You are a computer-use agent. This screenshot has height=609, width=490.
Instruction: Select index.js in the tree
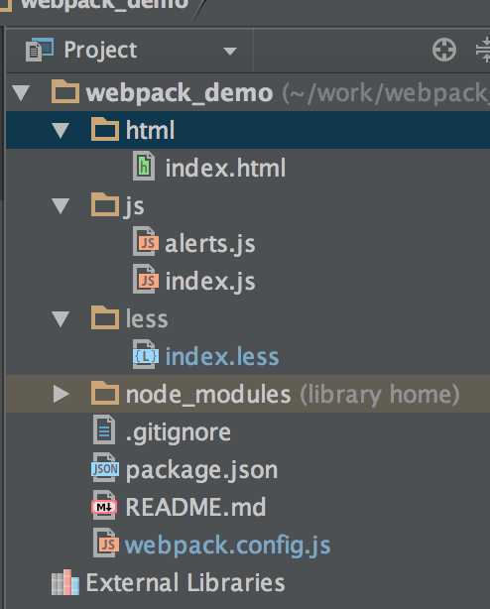coord(210,282)
